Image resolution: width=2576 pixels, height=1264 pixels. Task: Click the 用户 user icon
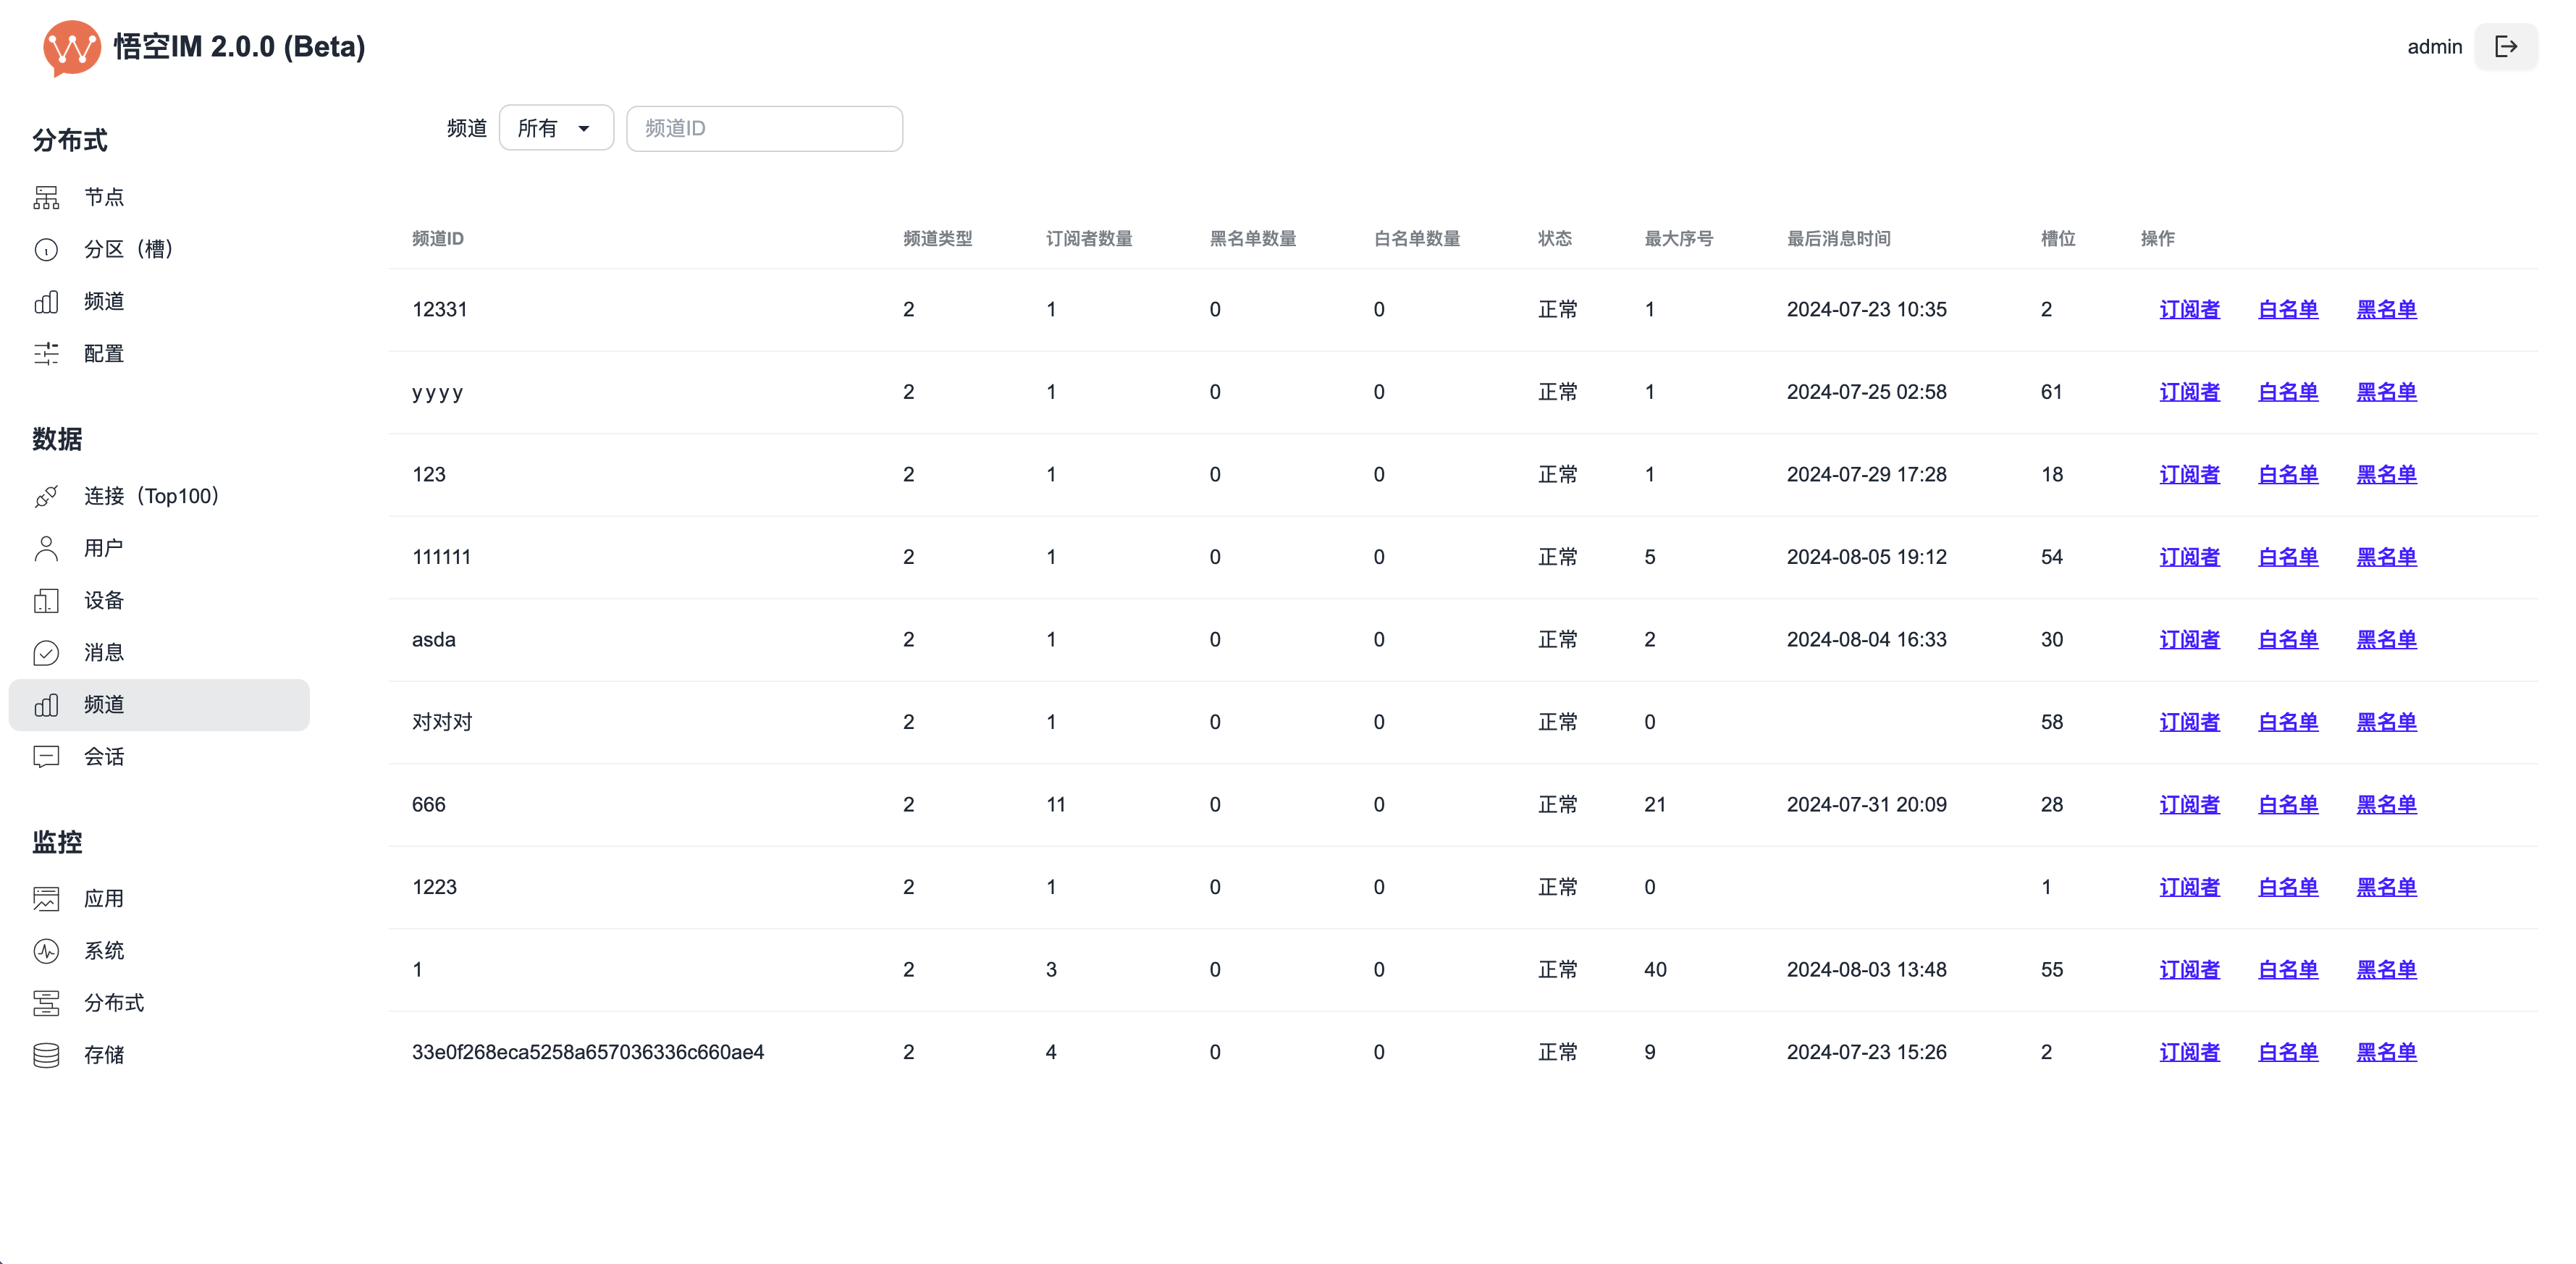coord(46,548)
